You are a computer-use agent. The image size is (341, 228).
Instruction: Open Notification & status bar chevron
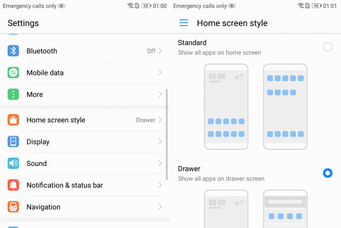tap(160, 185)
